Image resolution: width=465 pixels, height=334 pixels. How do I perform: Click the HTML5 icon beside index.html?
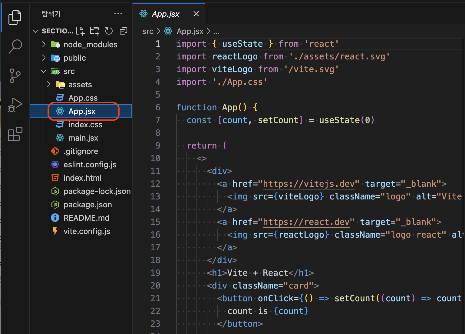pyautogui.click(x=55, y=178)
